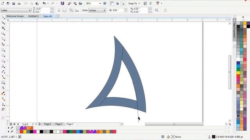Viewport: 250px width, 140px height.
Task: Click the Options icon next to Snap To
Action: pyautogui.click(x=145, y=3)
